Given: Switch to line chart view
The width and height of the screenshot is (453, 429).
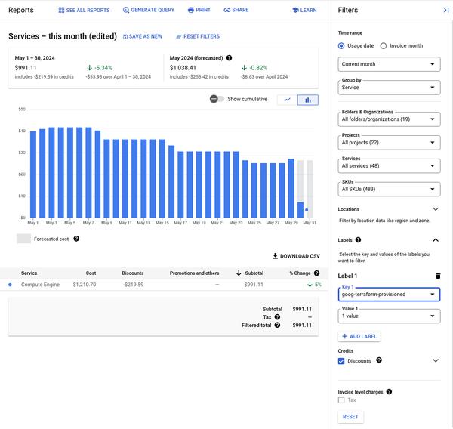Looking at the screenshot, I should 287,100.
